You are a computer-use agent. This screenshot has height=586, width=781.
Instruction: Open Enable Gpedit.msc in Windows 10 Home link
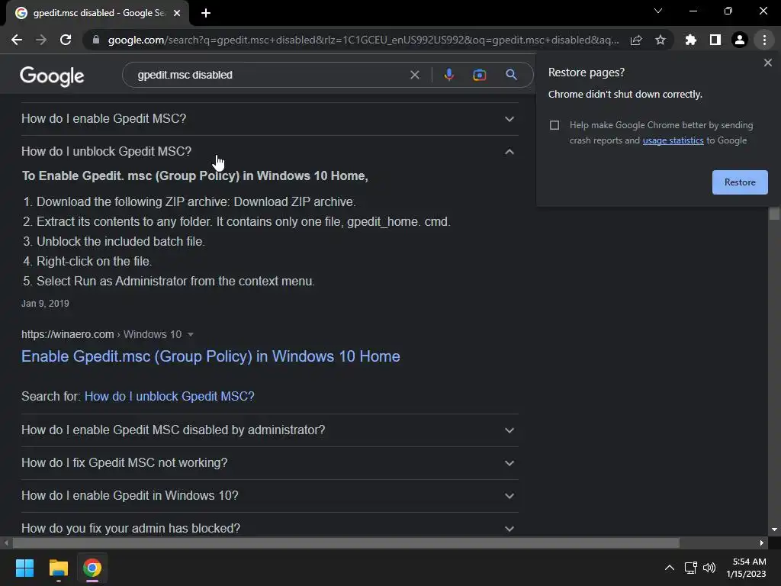(x=211, y=356)
